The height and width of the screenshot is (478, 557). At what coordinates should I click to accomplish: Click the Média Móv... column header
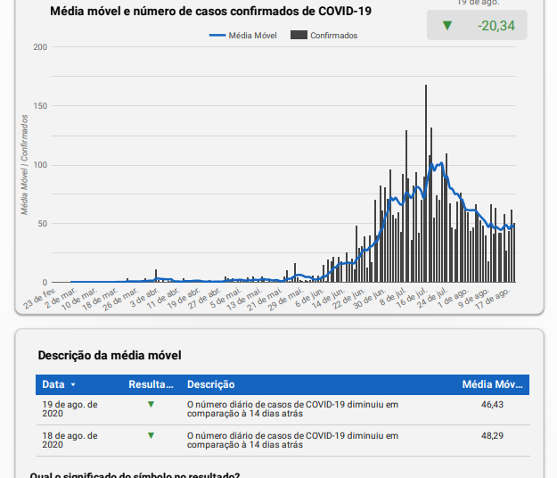click(493, 384)
